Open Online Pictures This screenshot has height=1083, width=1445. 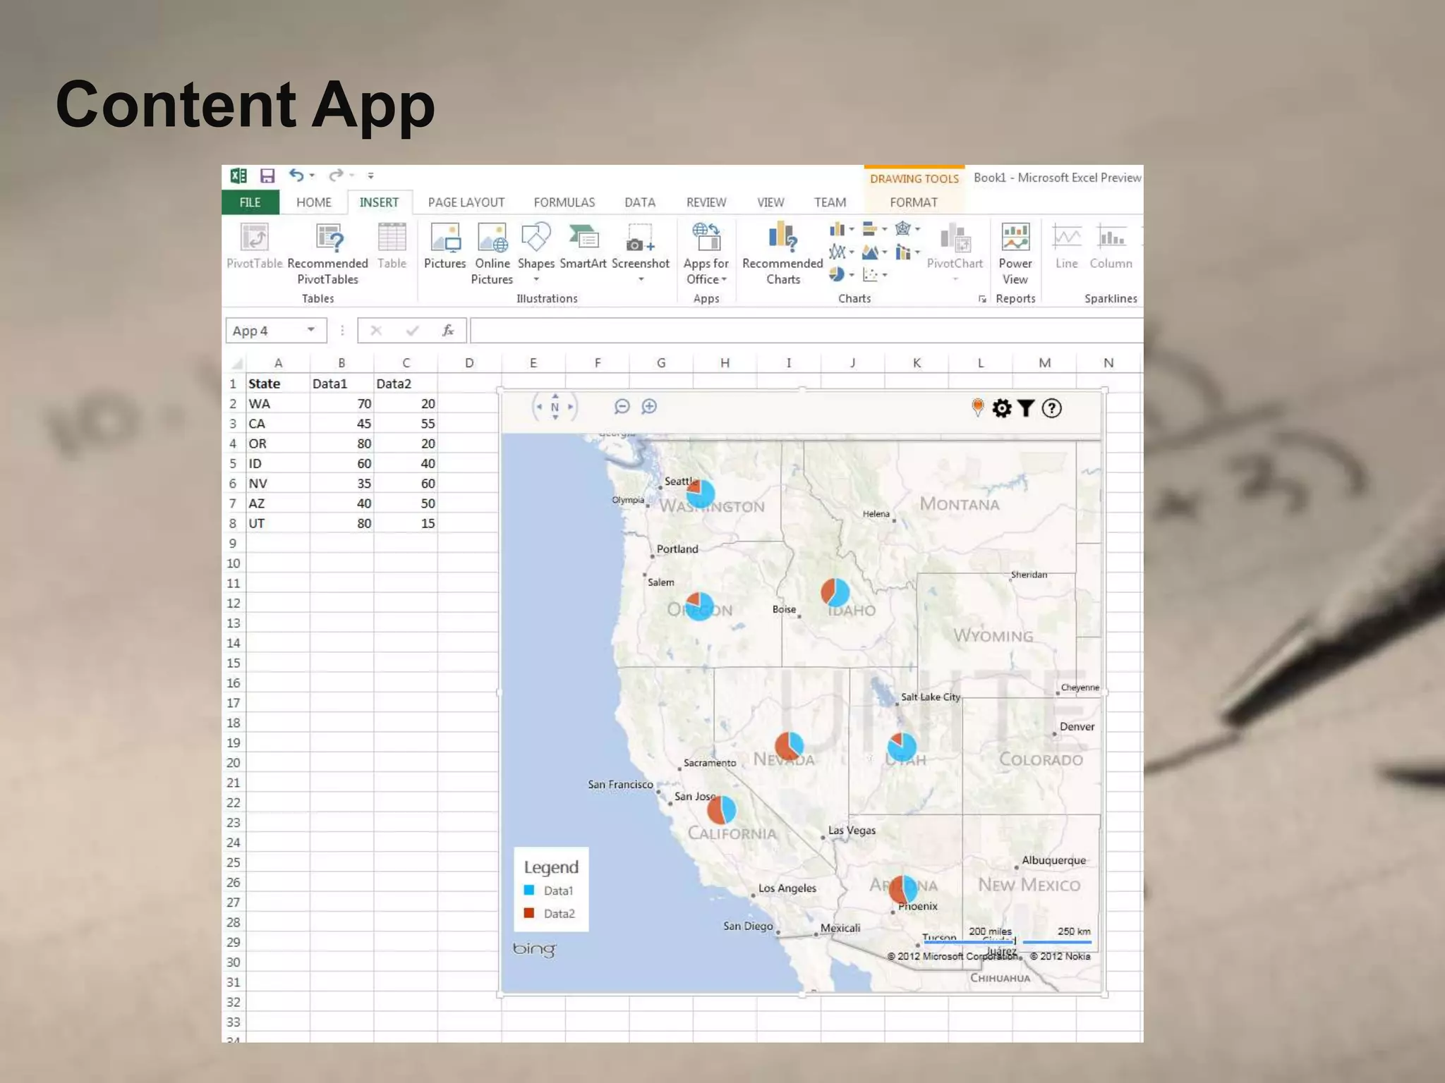click(x=492, y=254)
